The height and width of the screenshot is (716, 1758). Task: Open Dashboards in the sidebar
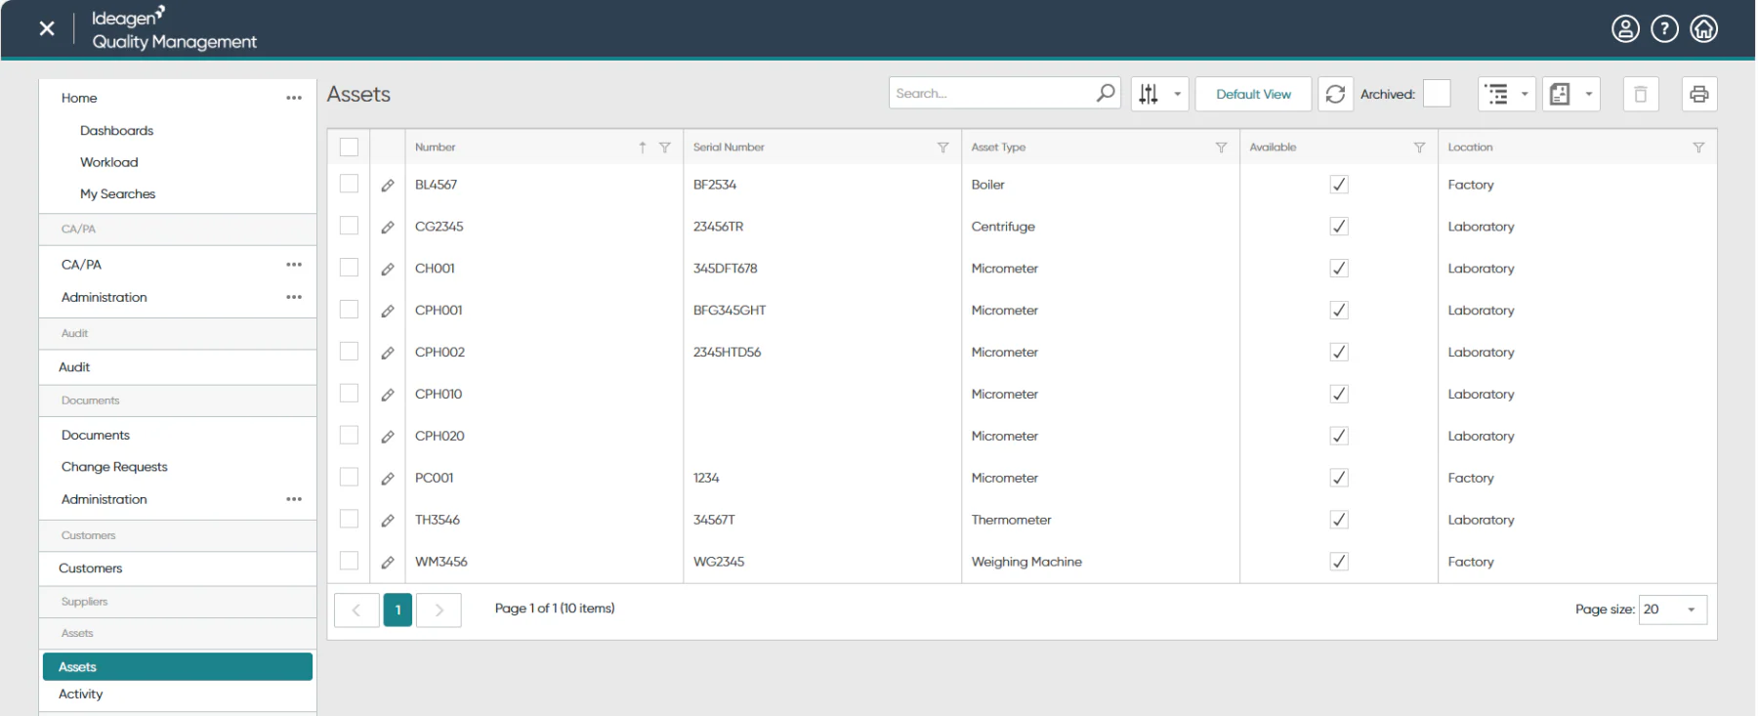[x=116, y=130]
